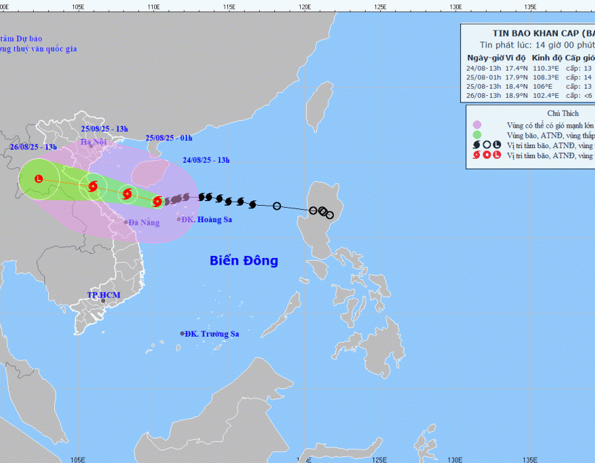Click the Chú Thích legend heading
The height and width of the screenshot is (463, 595).
563,113
